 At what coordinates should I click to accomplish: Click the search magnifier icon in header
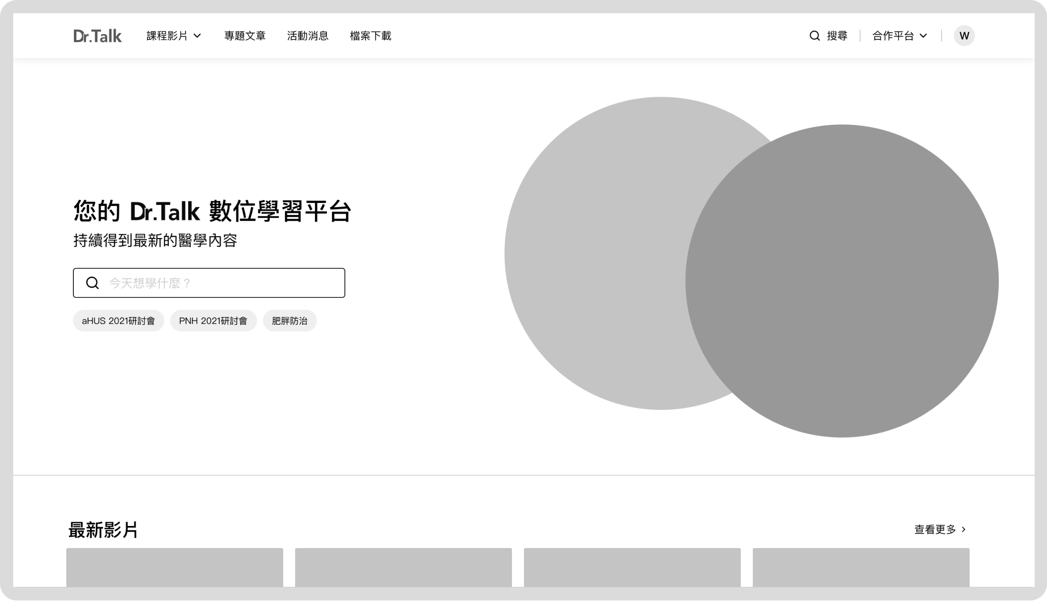tap(814, 36)
